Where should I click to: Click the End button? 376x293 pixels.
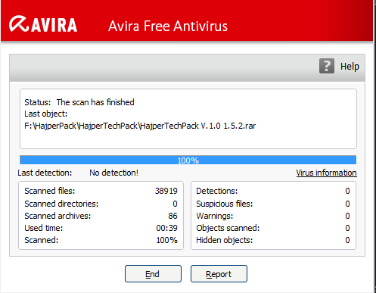[153, 274]
